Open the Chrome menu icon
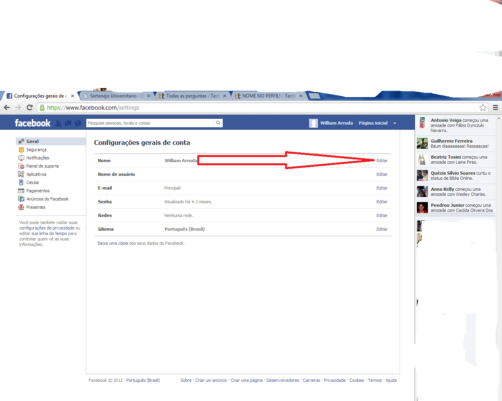 point(495,107)
